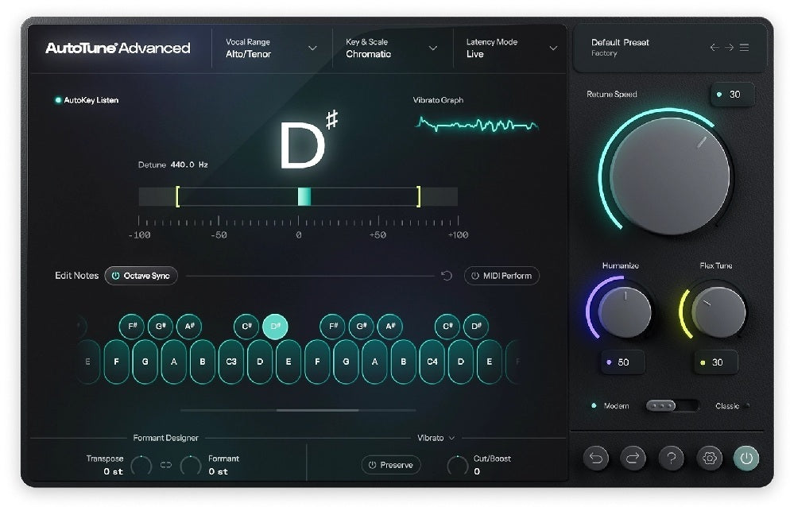790x507 pixels.
Task: Open settings with the gear icon
Action: pyautogui.click(x=710, y=458)
